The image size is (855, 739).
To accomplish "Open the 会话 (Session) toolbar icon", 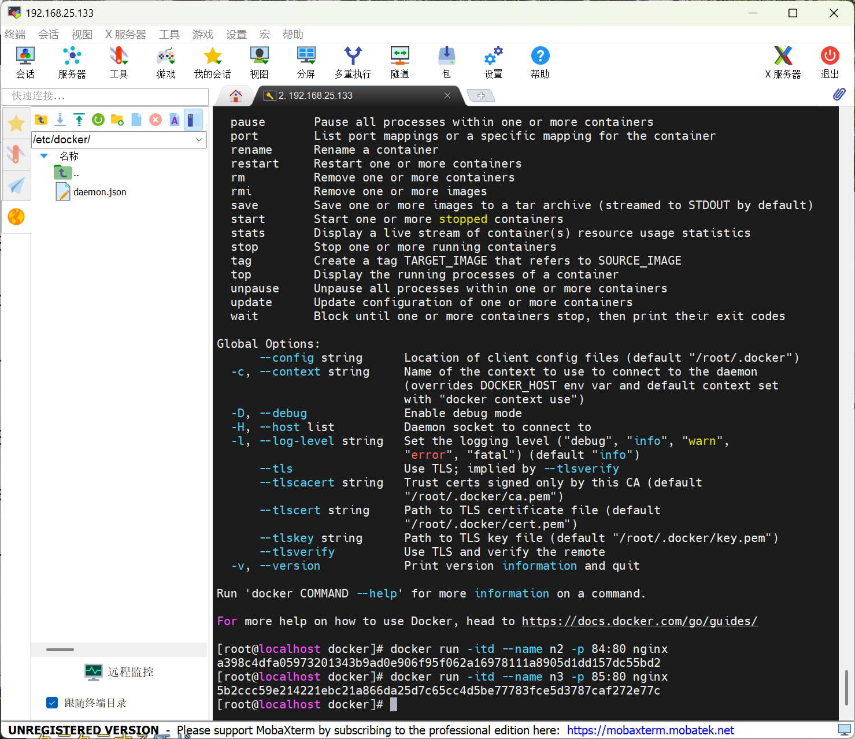I will (25, 62).
